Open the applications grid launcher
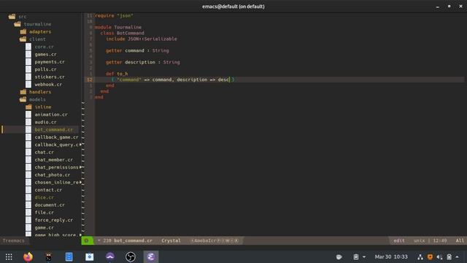The height and width of the screenshot is (263, 467). [x=9, y=256]
